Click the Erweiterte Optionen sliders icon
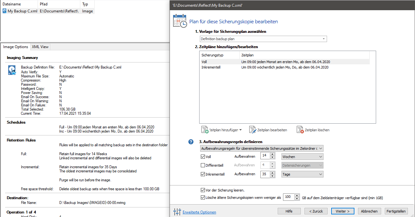The width and height of the screenshot is (415, 217). tap(177, 212)
